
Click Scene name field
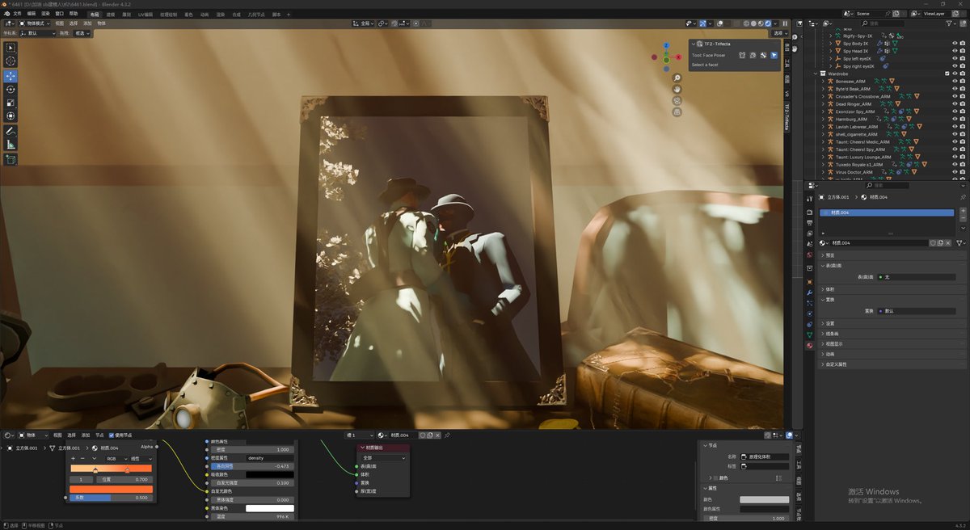pyautogui.click(x=871, y=14)
